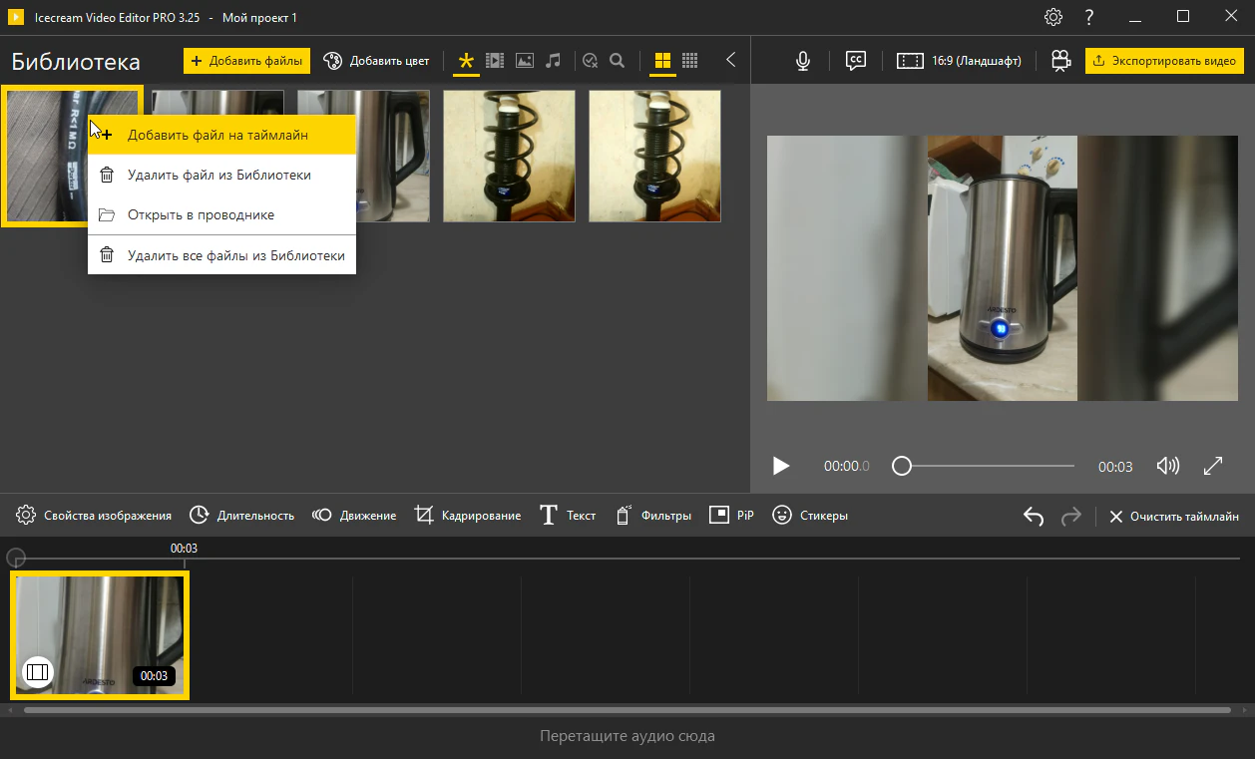
Task: Click the camera recording icon
Action: coord(1061,61)
